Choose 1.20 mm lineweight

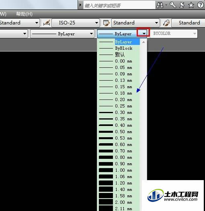pyautogui.click(x=119, y=183)
